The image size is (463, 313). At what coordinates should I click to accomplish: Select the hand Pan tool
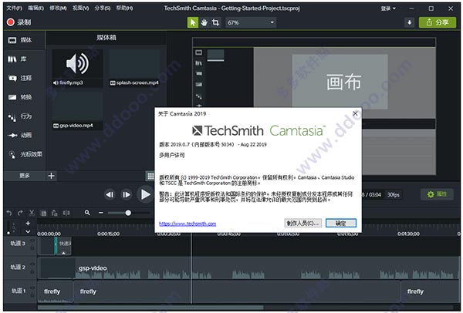[204, 22]
